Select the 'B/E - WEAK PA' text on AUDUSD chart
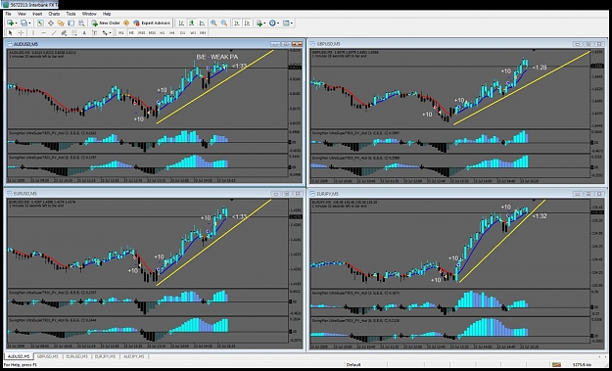This screenshot has width=612, height=371. tap(217, 57)
